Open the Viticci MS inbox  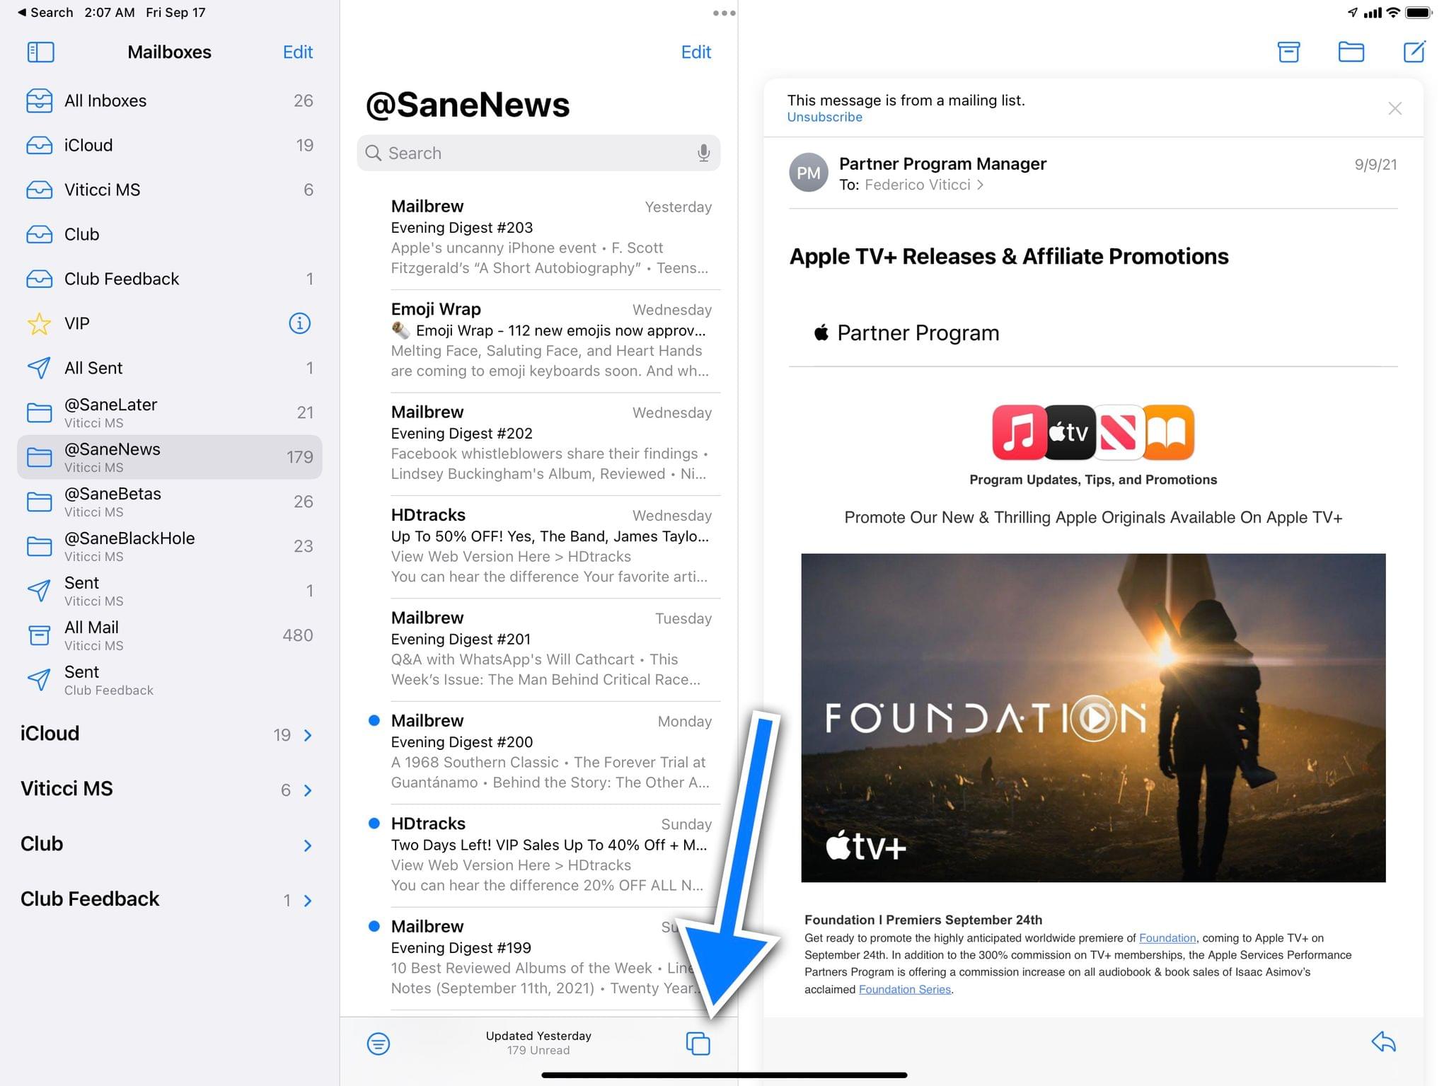170,190
